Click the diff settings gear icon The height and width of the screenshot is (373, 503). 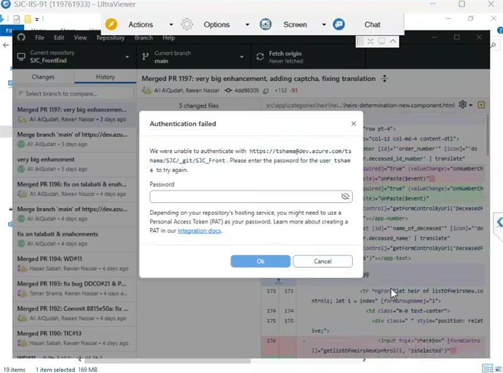[x=463, y=105]
